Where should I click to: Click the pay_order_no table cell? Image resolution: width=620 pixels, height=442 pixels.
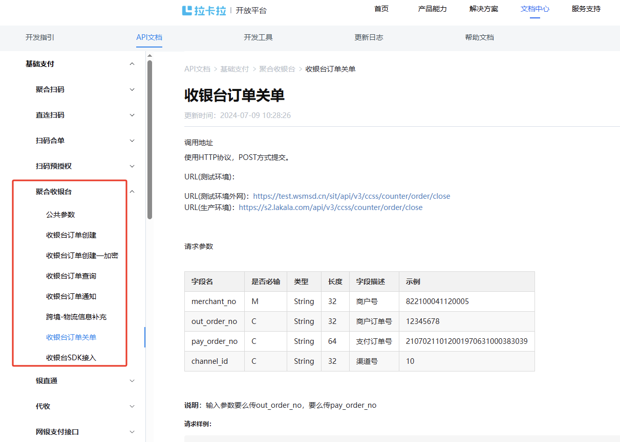214,341
